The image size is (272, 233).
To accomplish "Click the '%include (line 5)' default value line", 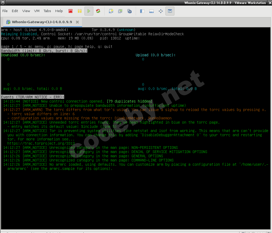I will (x=62, y=126).
